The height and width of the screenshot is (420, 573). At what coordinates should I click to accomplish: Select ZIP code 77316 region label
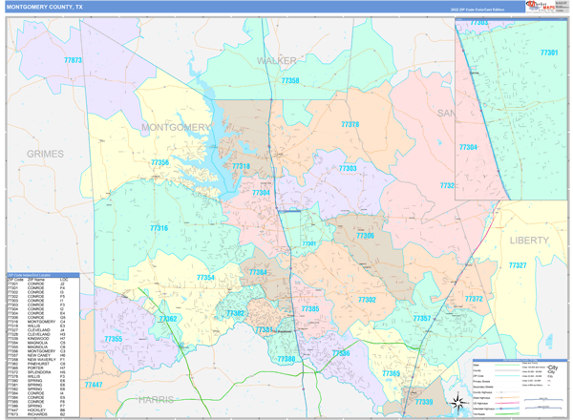(158, 228)
